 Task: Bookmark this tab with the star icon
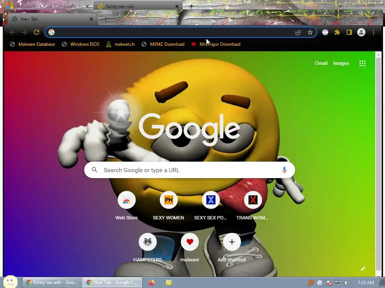[310, 32]
